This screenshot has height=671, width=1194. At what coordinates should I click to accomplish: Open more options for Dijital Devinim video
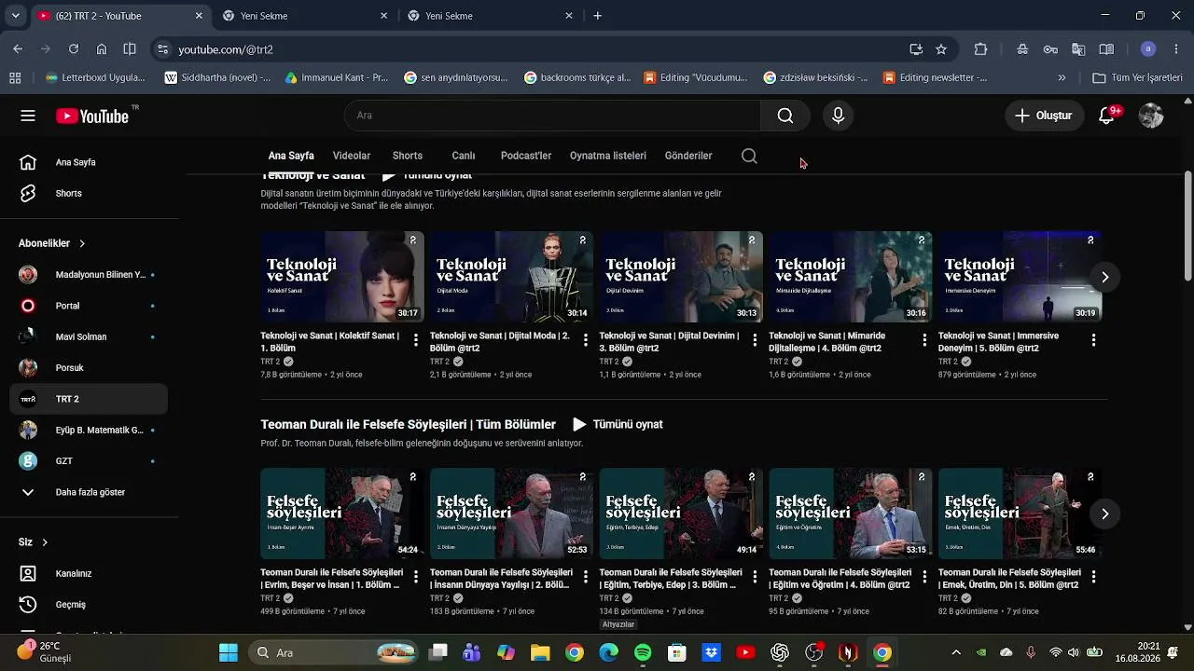coord(755,340)
